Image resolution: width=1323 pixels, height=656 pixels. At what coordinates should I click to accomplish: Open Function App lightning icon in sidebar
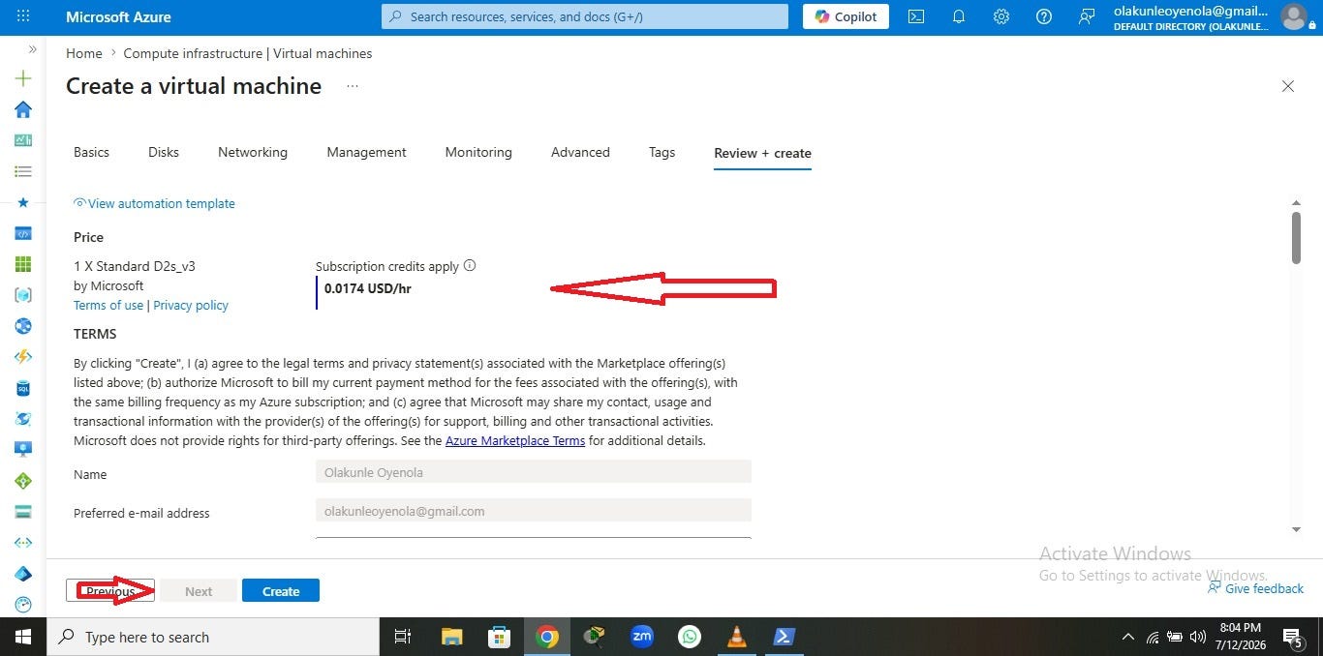click(x=23, y=357)
